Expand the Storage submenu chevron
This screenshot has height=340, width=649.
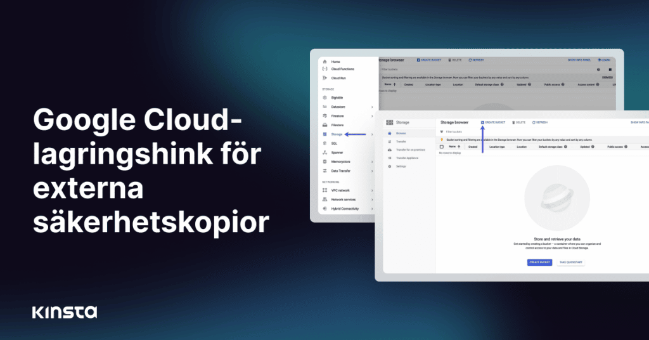[372, 134]
